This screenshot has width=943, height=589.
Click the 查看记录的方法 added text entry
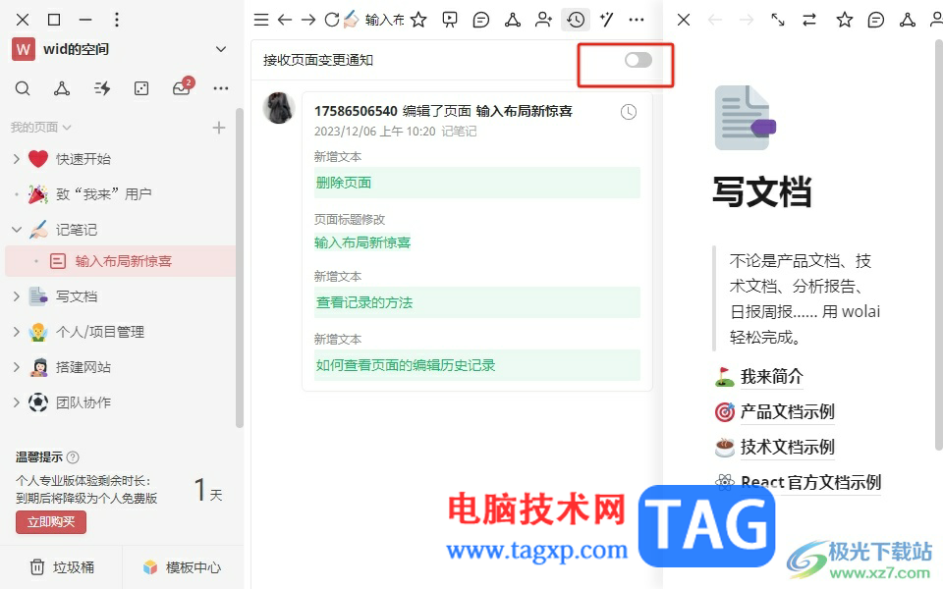[x=477, y=302]
